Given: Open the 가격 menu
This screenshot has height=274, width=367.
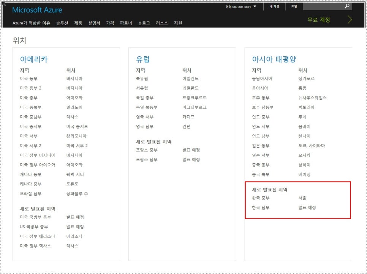Looking at the screenshot, I should tap(110, 23).
